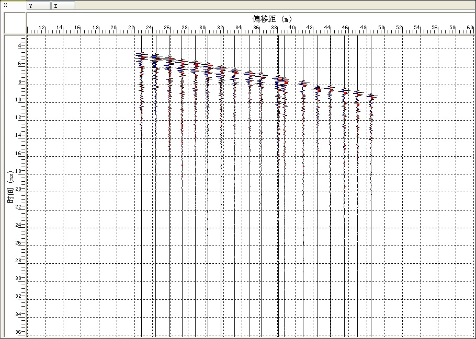Image resolution: width=476 pixels, height=339 pixels.
Task: Switch to the Y component tab
Action: tap(39, 6)
